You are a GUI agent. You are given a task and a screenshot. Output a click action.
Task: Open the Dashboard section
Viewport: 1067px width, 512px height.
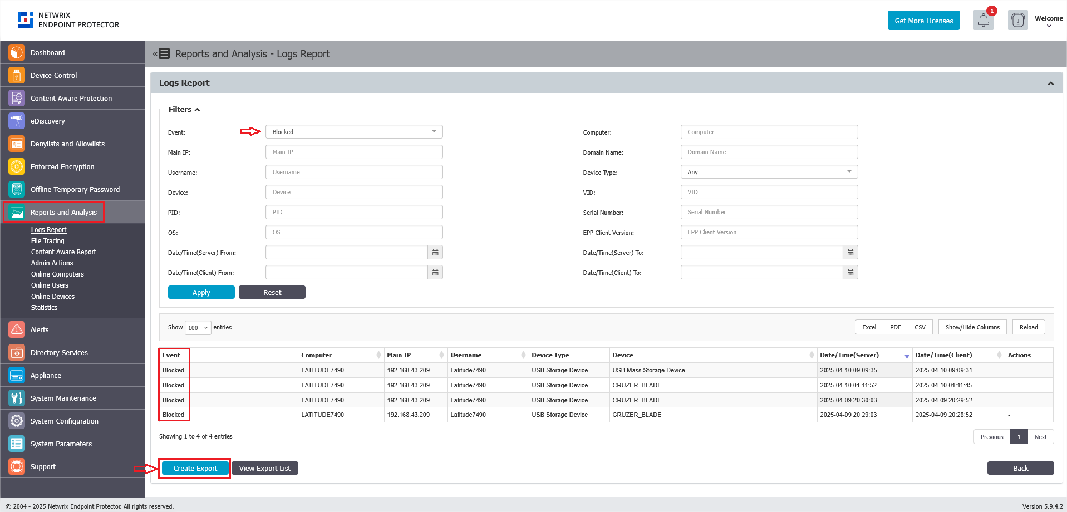pos(47,52)
